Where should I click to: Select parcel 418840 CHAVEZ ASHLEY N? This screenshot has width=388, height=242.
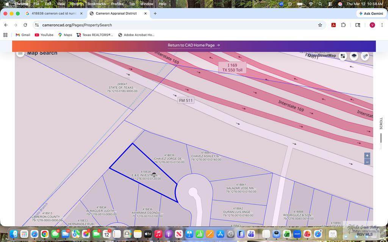tap(206, 156)
